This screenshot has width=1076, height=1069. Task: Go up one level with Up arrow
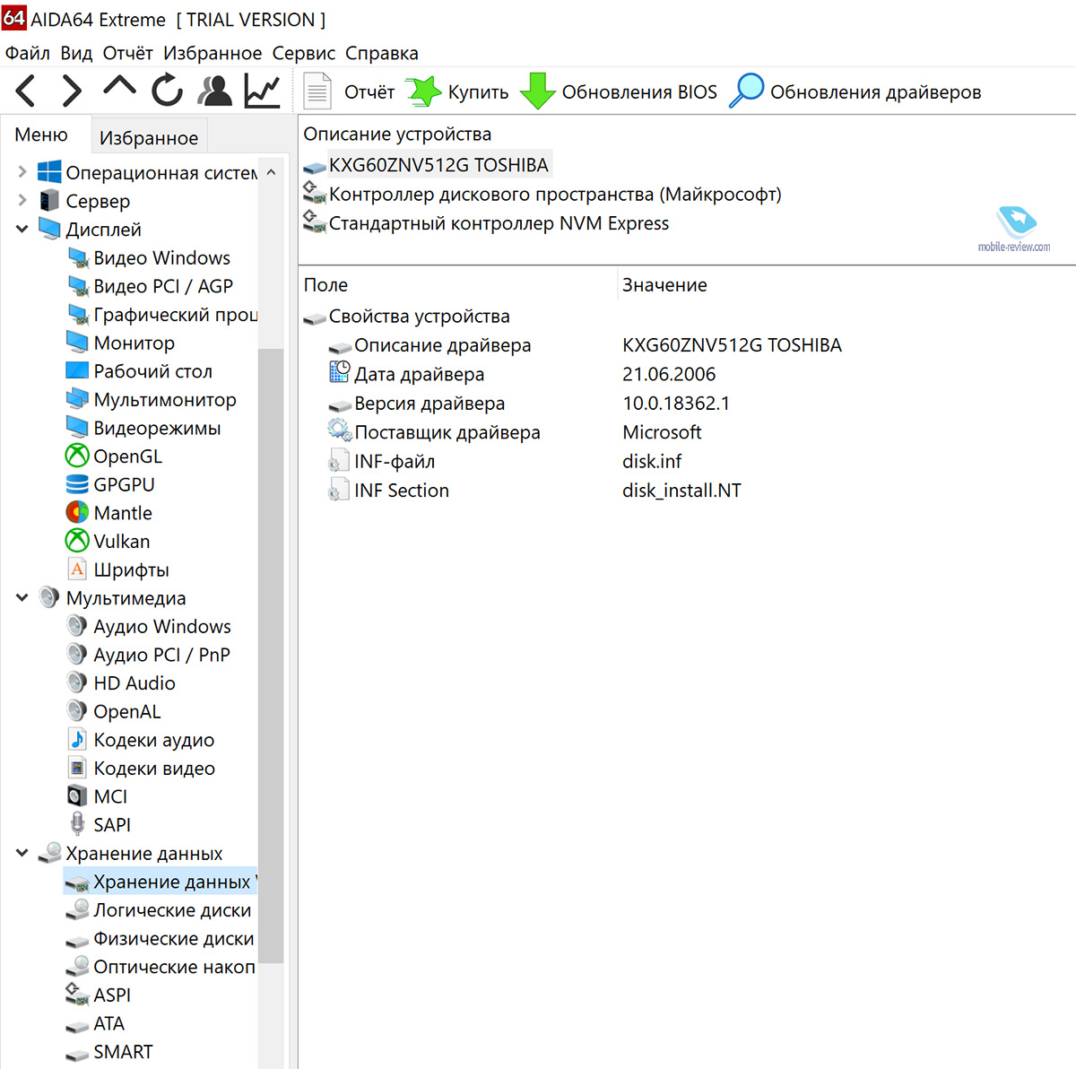pos(119,87)
